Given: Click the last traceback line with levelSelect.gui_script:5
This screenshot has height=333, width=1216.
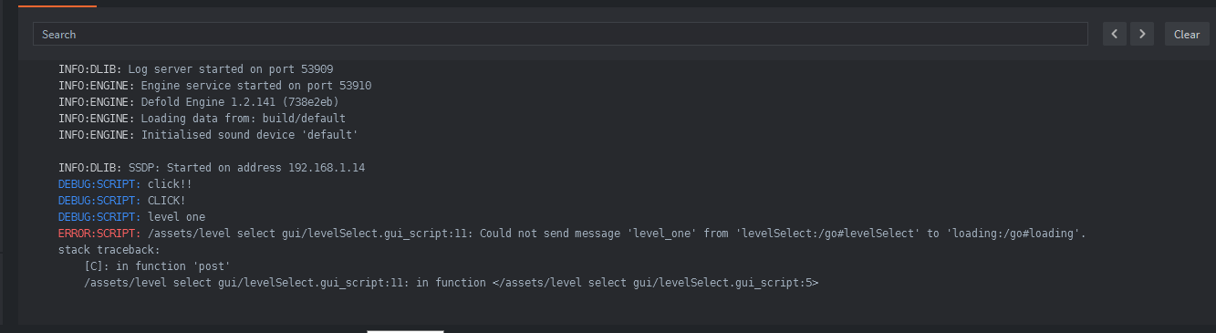Looking at the screenshot, I should 451,283.
